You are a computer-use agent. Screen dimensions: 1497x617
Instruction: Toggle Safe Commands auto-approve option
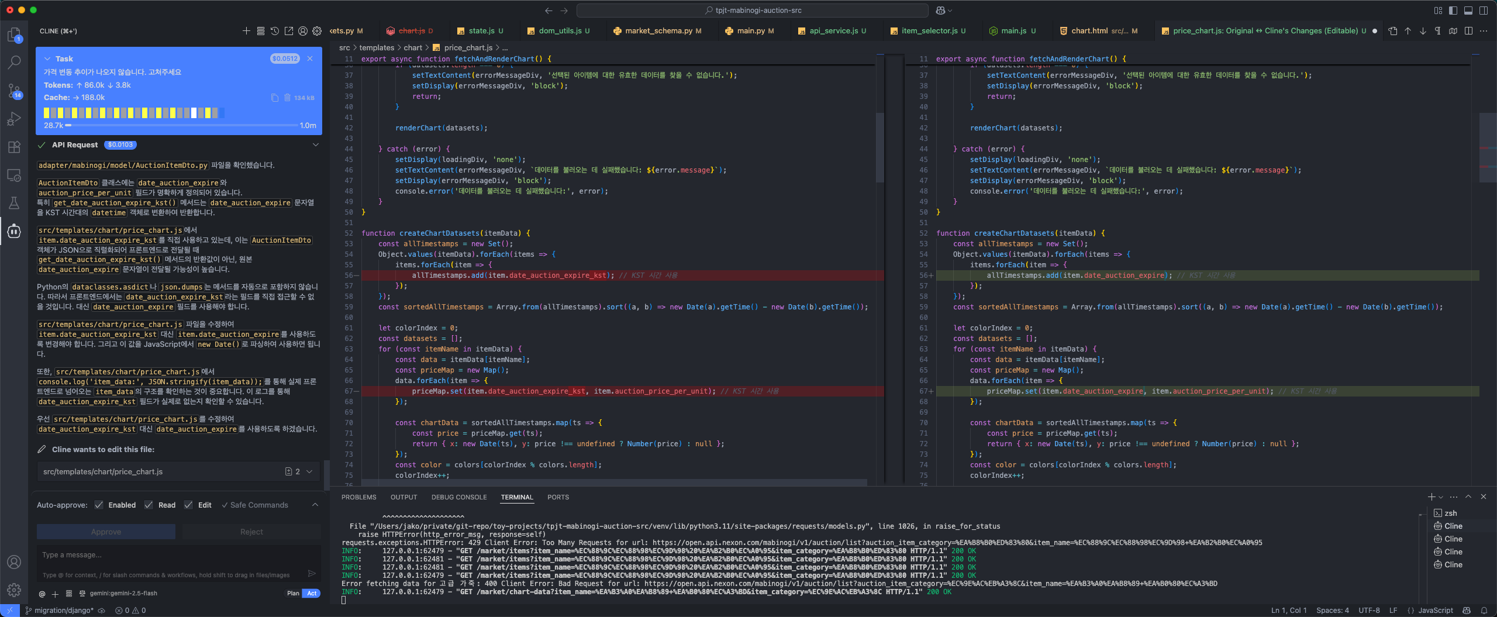point(254,505)
